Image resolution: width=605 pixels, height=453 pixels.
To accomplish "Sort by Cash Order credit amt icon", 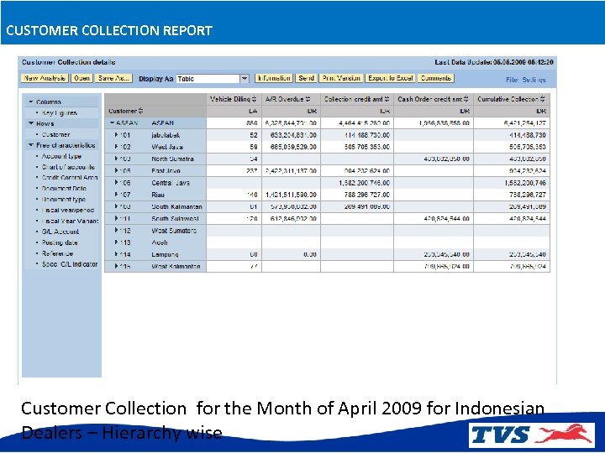I will [466, 99].
